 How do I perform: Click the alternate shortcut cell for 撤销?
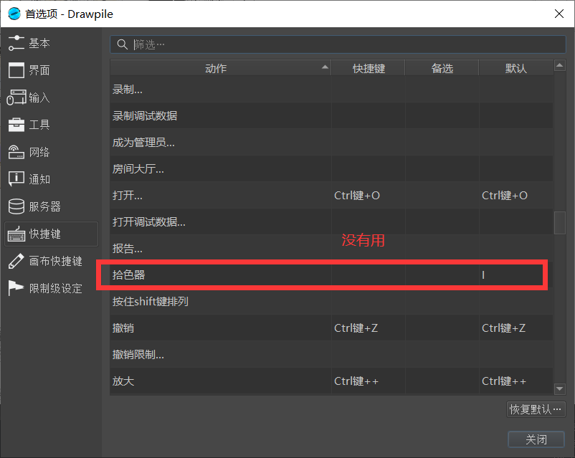442,328
